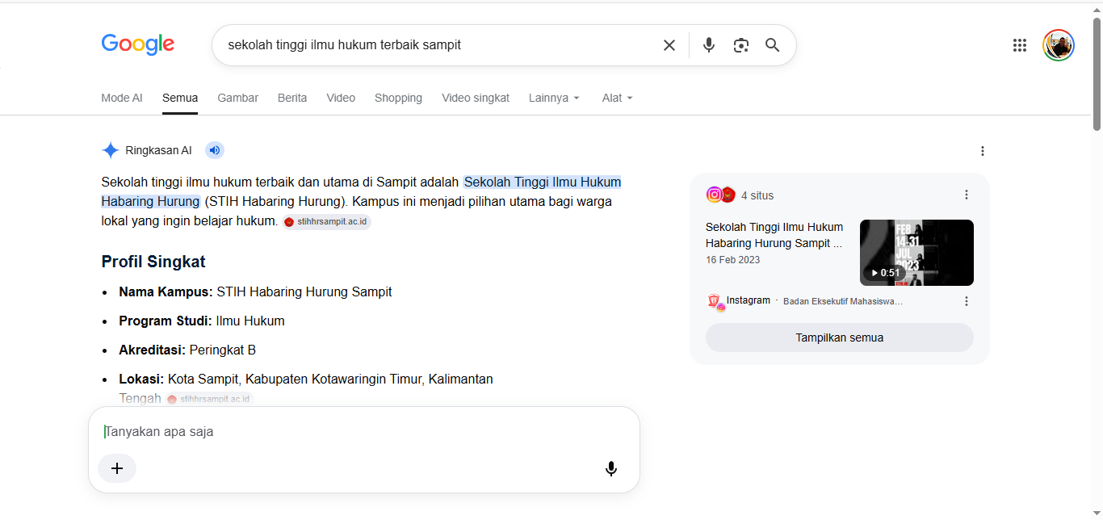Select the Semua tab
Viewport: 1103px width, 520px height.
coord(180,98)
